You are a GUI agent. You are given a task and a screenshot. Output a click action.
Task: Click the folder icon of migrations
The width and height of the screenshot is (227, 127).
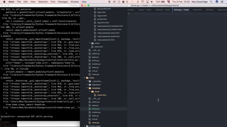(x=90, y=85)
